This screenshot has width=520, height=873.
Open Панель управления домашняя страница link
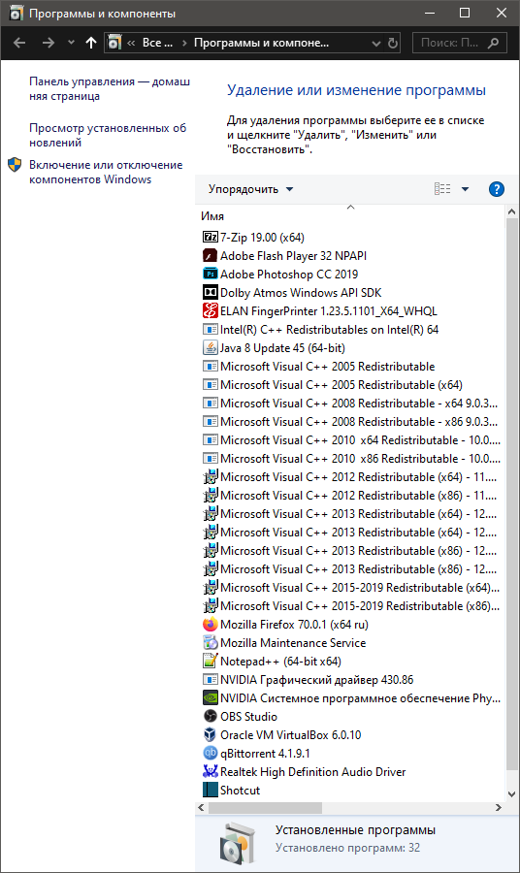(x=109, y=88)
